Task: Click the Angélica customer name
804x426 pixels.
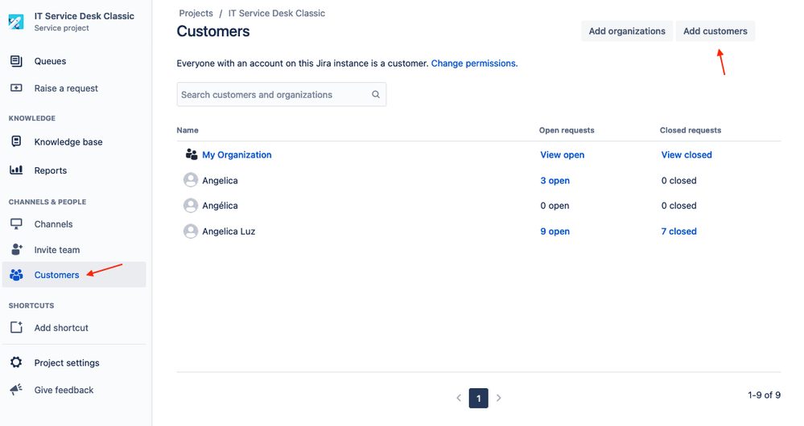Action: click(220, 206)
